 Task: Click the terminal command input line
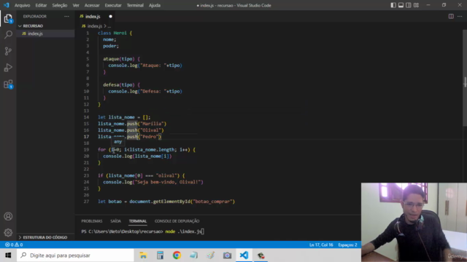[143, 231]
